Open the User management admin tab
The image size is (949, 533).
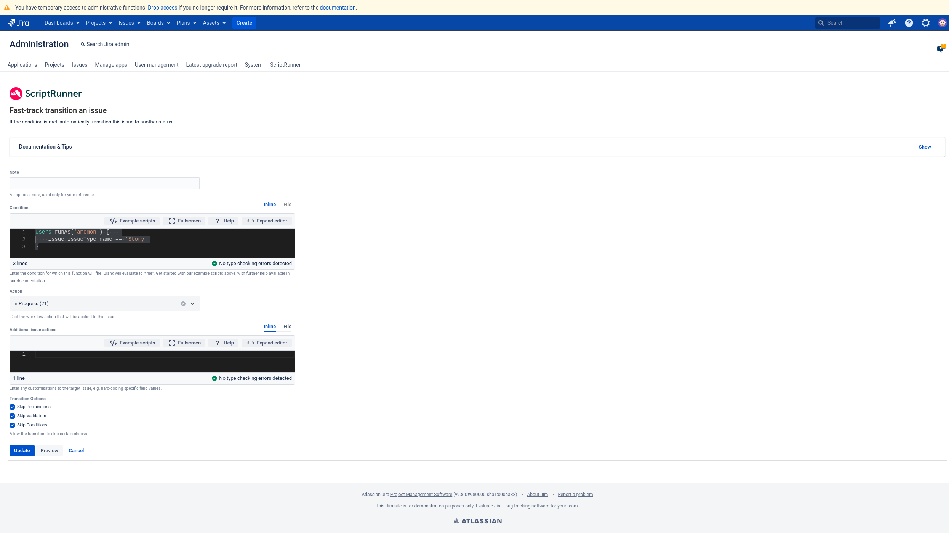pos(156,65)
